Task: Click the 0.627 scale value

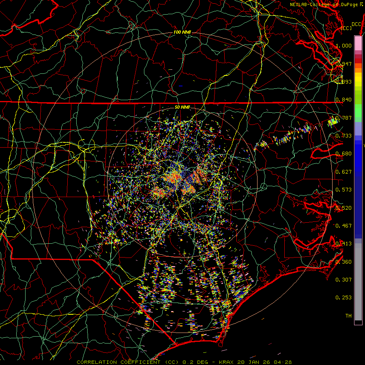Action: (x=344, y=172)
